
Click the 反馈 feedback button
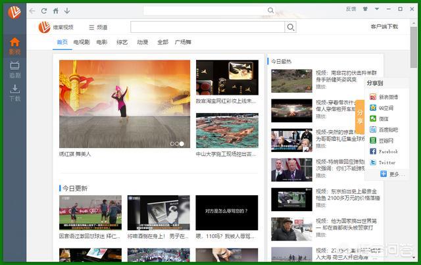click(351, 9)
